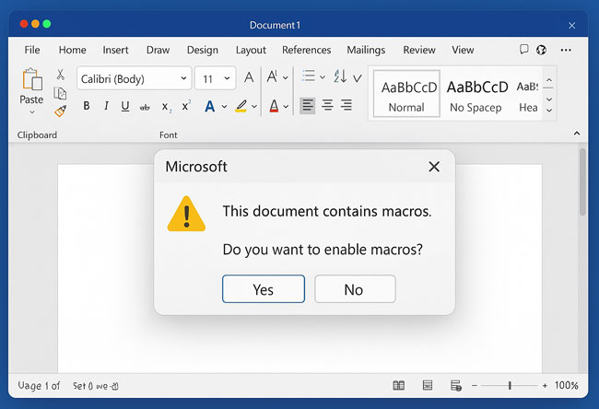599x409 pixels.
Task: Click the grow font A icon
Action: pos(249,77)
